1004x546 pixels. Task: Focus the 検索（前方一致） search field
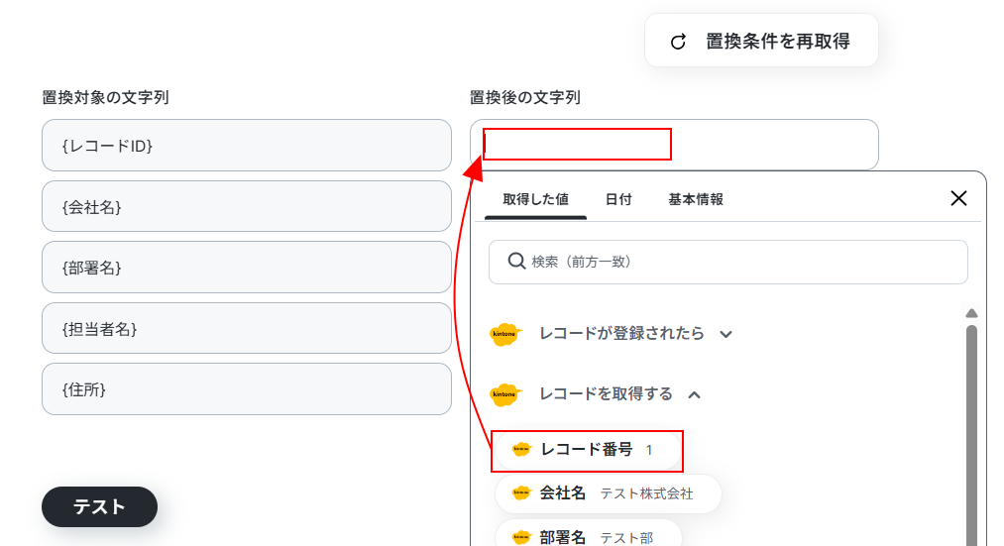click(x=728, y=262)
